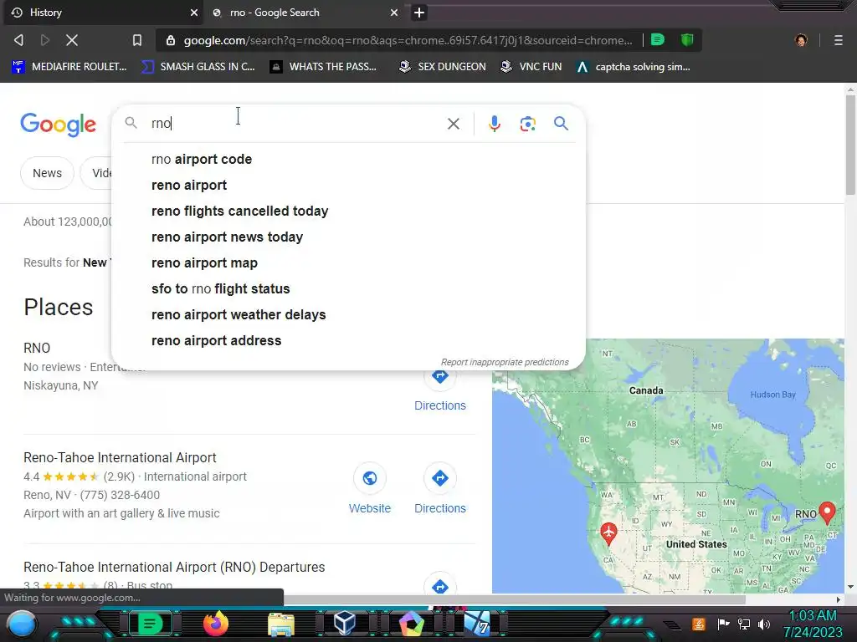The width and height of the screenshot is (857, 642).
Task: Open the Windows Start orb
Action: tap(22, 624)
